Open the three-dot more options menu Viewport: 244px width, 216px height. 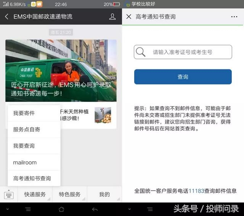[x=234, y=17]
